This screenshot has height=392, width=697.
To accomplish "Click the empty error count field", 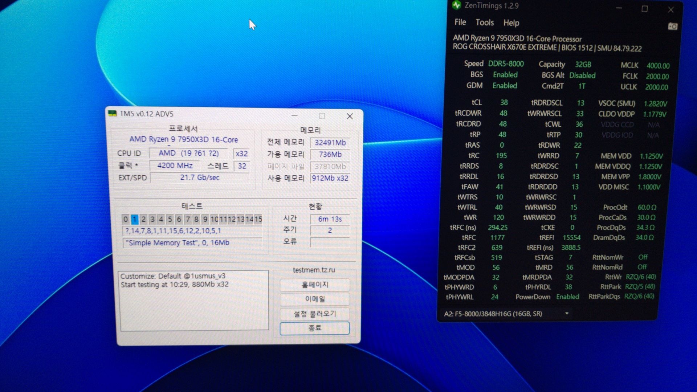I will pos(330,242).
